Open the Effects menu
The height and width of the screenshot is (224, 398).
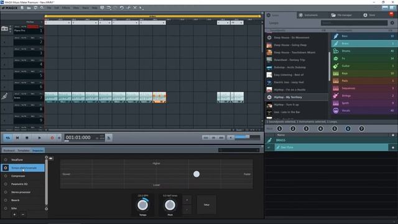click(66, 8)
